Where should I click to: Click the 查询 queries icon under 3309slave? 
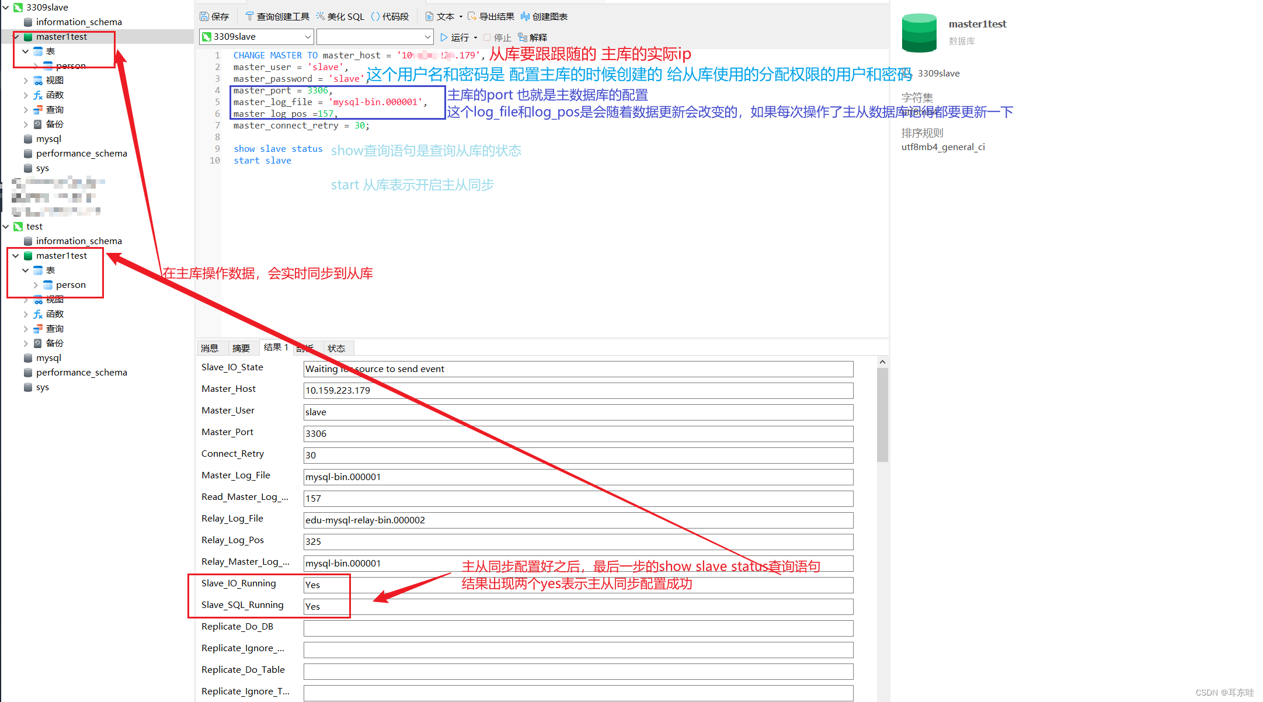[x=38, y=109]
